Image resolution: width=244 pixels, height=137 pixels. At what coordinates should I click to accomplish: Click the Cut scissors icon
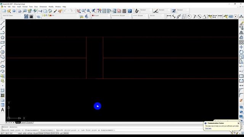pos(40,11)
